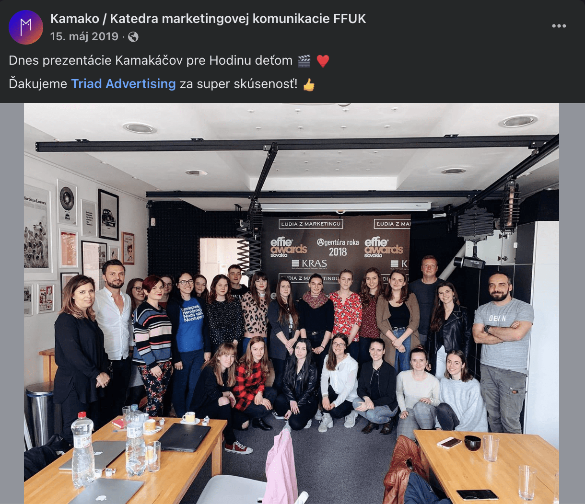The image size is (585, 504).
Task: Click the Agentúra roka 2018 banner in photo
Action: (x=338, y=247)
